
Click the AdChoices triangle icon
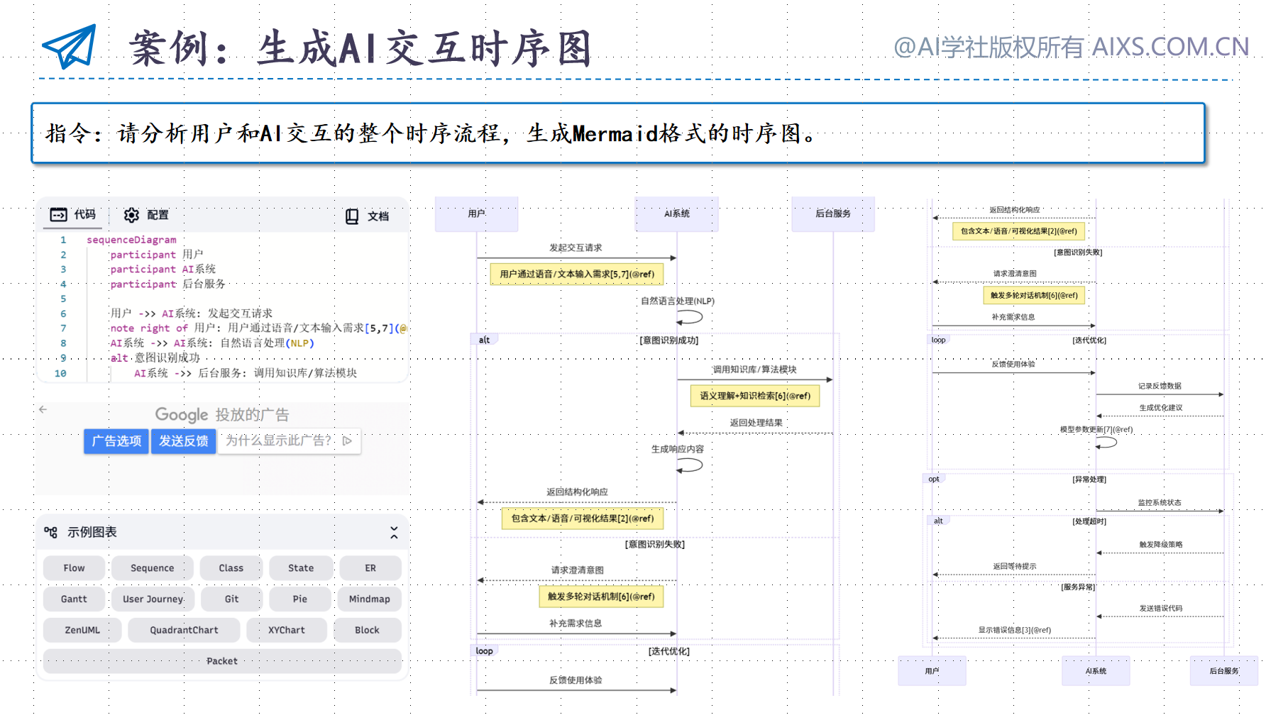pos(347,440)
